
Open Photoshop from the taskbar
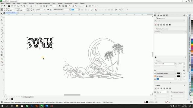tap(32, 106)
